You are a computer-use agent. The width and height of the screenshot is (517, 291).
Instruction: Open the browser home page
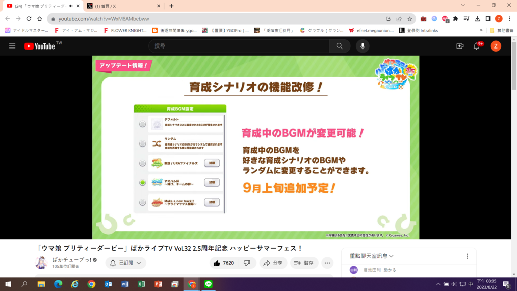click(39, 19)
